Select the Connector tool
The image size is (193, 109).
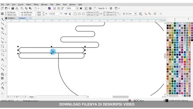tap(2, 69)
